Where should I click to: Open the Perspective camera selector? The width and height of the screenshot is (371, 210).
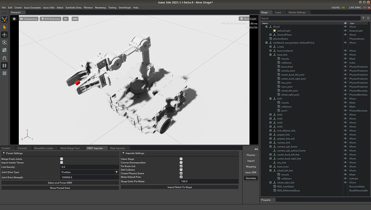pos(28,19)
